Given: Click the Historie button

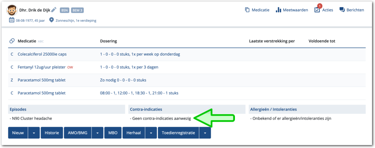Looking at the screenshot, I should (52, 133).
